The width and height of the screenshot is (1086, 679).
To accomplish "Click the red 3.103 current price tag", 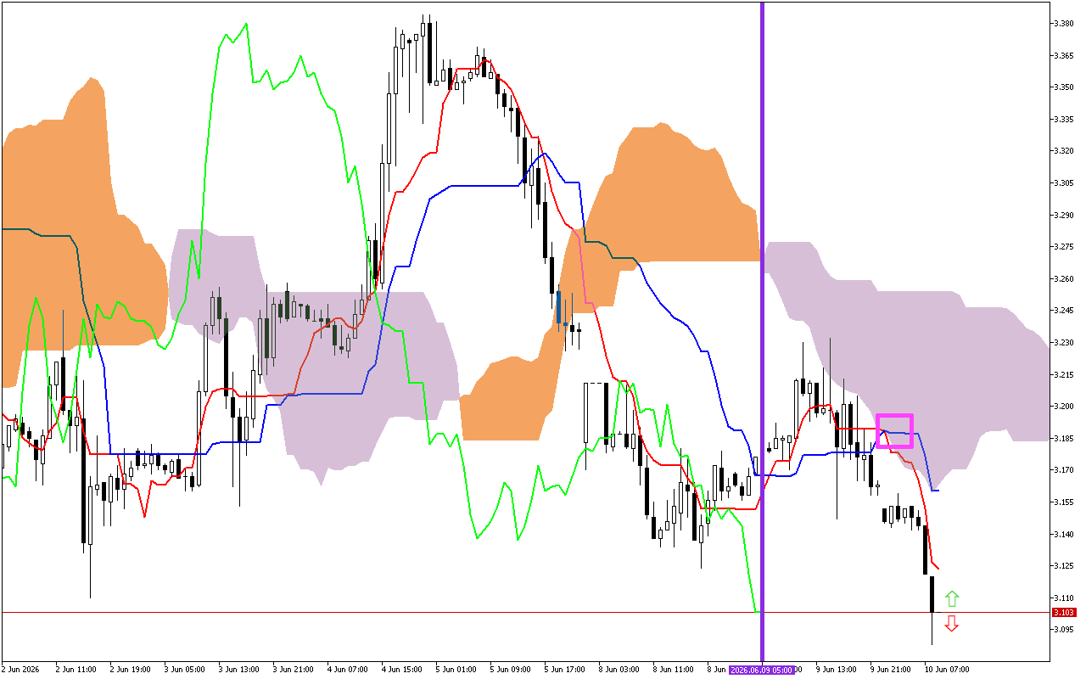I will [1063, 613].
